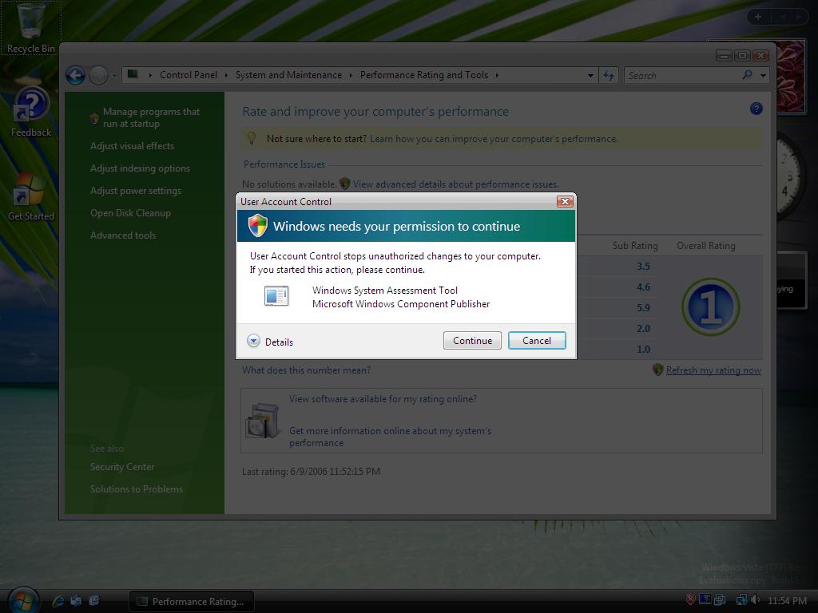The height and width of the screenshot is (613, 818).
Task: Click the blue help question mark icon
Action: [756, 109]
